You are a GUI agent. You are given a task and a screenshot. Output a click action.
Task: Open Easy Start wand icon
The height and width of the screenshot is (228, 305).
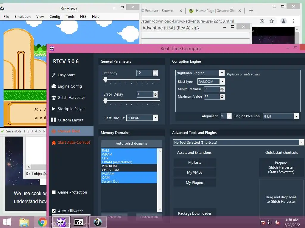[54, 75]
